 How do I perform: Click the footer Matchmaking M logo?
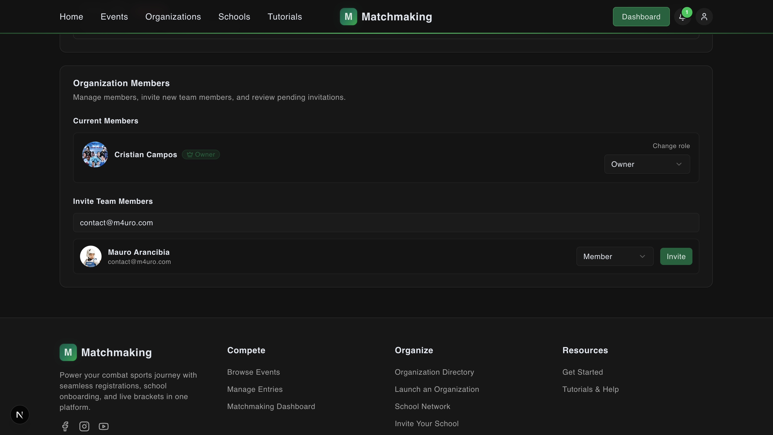(68, 352)
